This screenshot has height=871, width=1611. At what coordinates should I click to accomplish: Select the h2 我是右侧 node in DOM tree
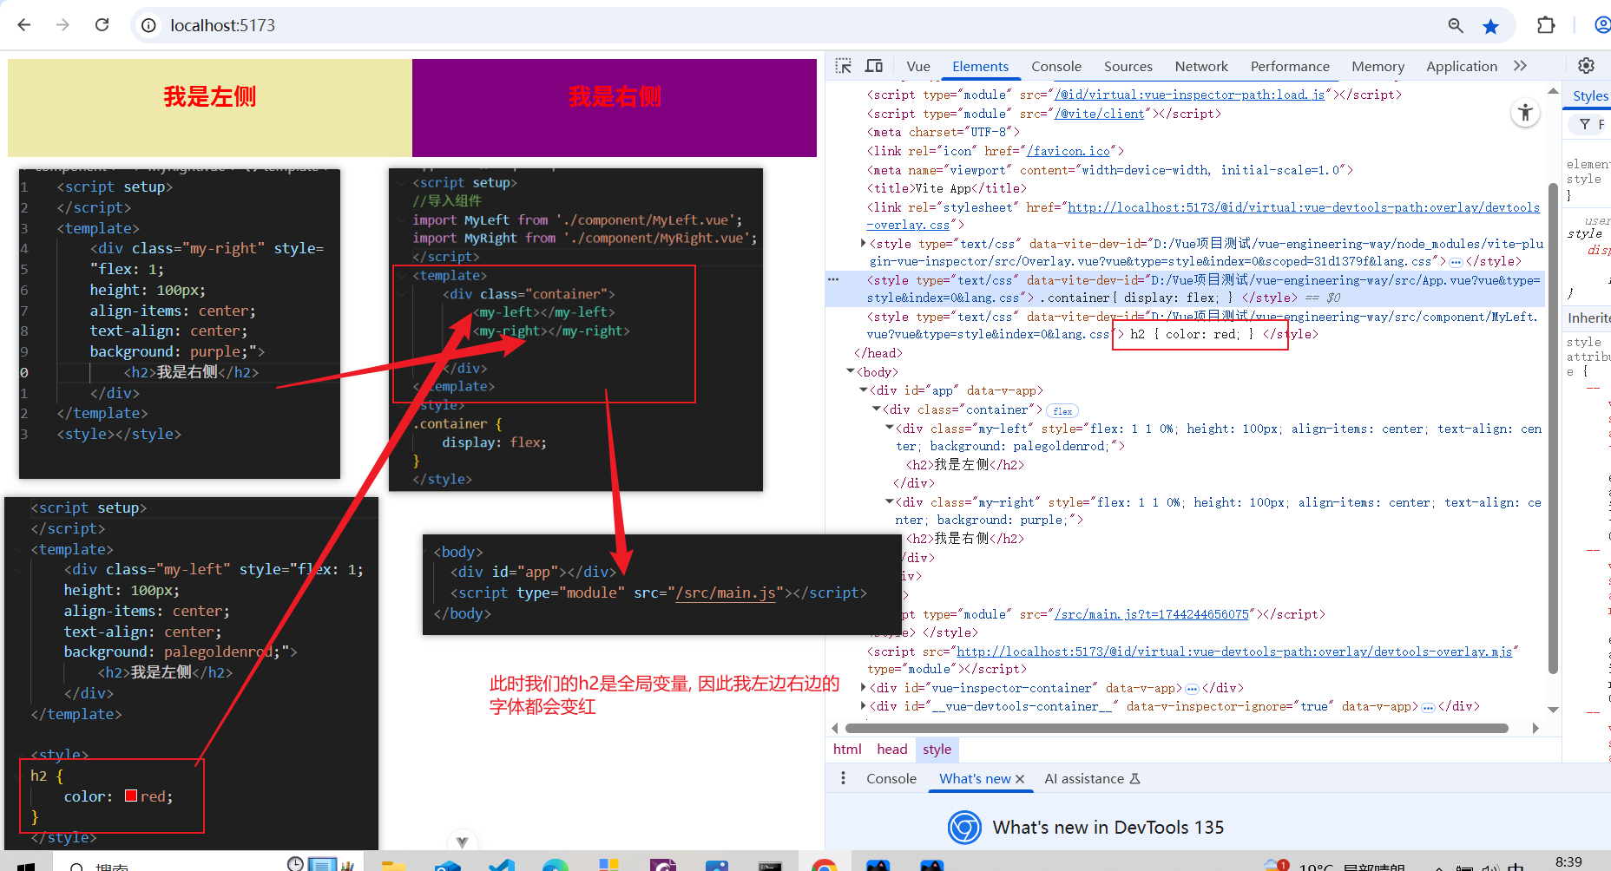(x=965, y=539)
